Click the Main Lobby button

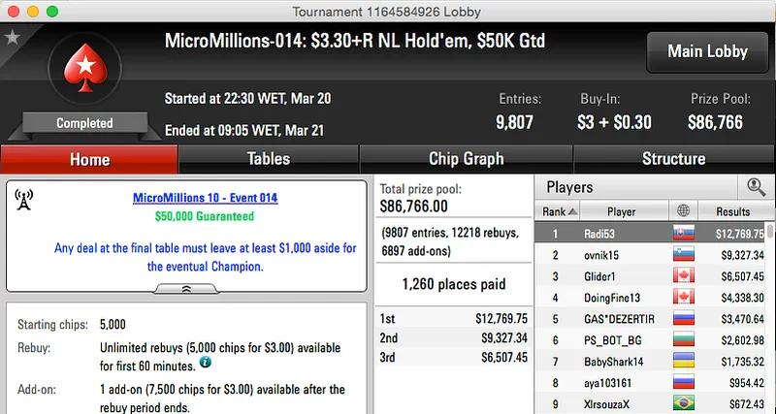tap(707, 51)
